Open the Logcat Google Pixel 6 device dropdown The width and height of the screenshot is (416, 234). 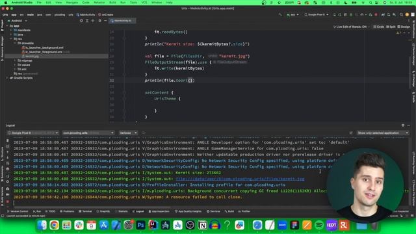[33, 133]
